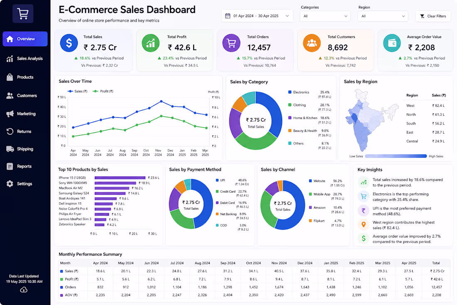457x305 pixels.
Task: Click the calendar icon in date range
Action: [x=228, y=16]
